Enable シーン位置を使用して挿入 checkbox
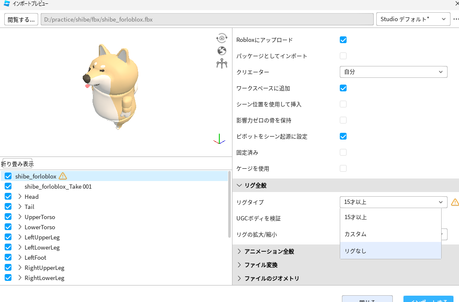Screen dimensions: 459x302 coord(343,104)
